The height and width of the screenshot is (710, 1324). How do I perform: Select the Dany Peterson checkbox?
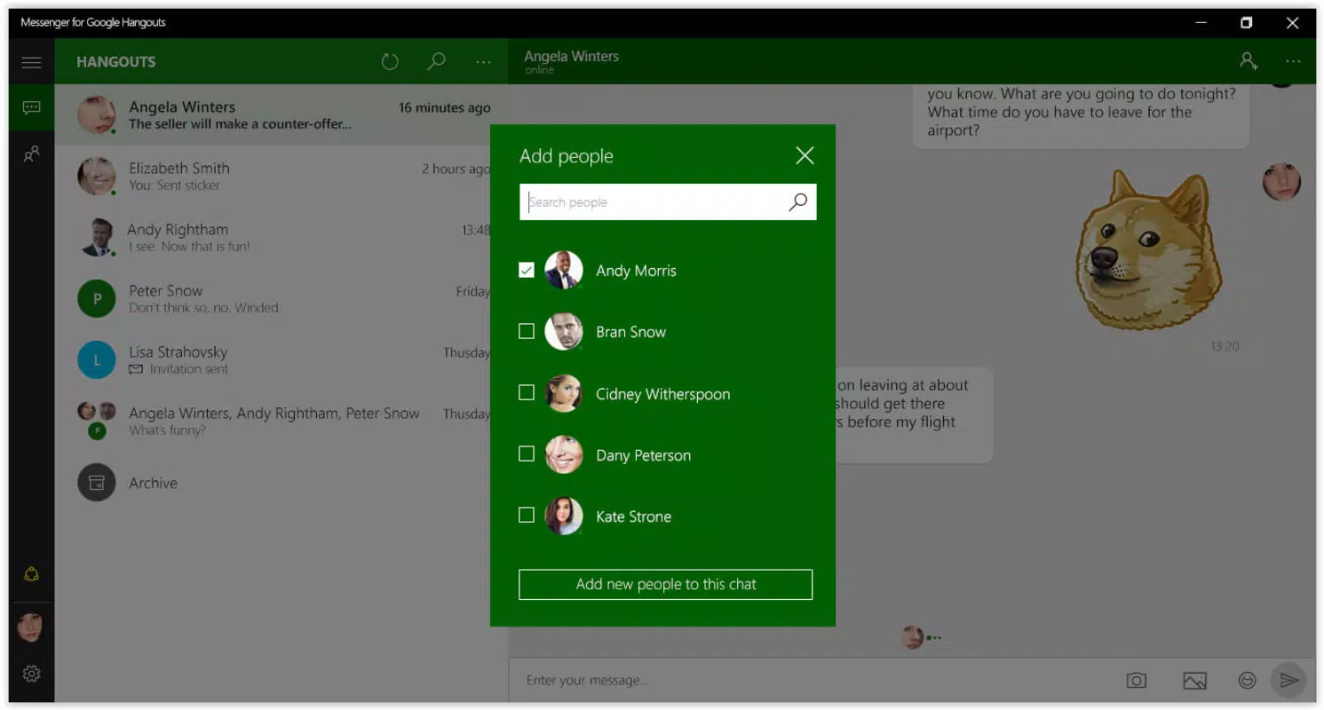[x=527, y=454]
